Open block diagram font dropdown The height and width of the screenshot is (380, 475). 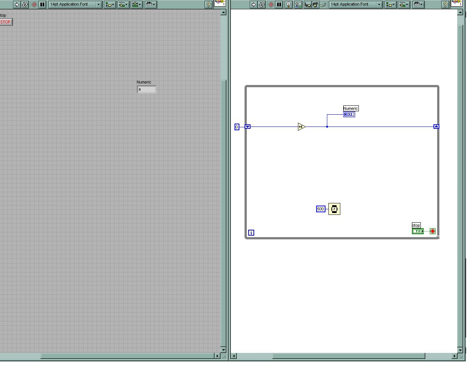(356, 4)
